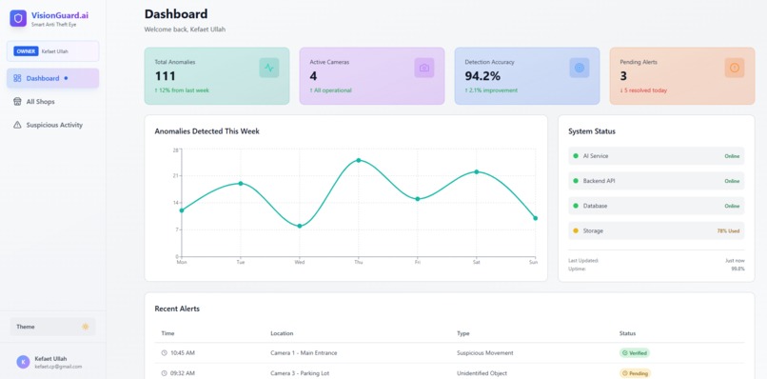
Task: Toggle theme using the sun icon
Action: pyautogui.click(x=86, y=327)
